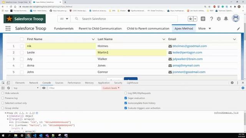
Task: Open the Favorites star icon
Action: [191, 19]
